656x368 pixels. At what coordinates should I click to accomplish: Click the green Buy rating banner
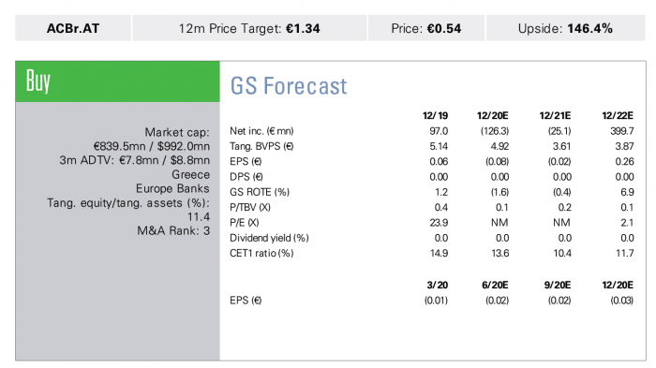point(117,81)
